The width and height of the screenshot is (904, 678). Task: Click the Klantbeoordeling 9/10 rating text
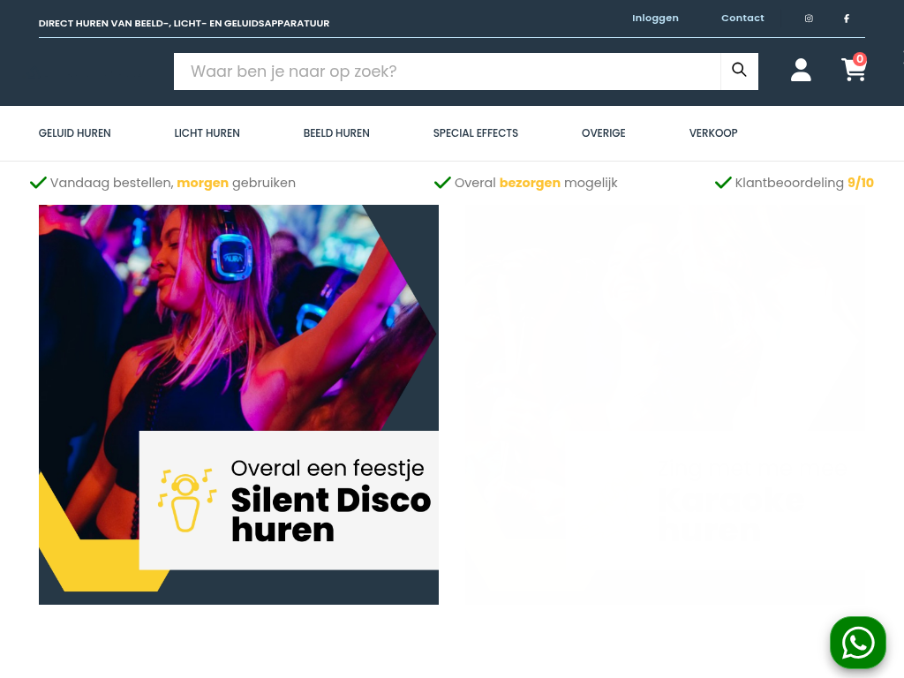[x=803, y=183]
